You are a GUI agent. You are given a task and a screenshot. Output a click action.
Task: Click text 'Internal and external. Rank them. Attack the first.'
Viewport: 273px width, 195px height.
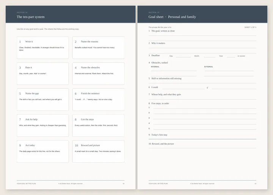(x=94, y=74)
